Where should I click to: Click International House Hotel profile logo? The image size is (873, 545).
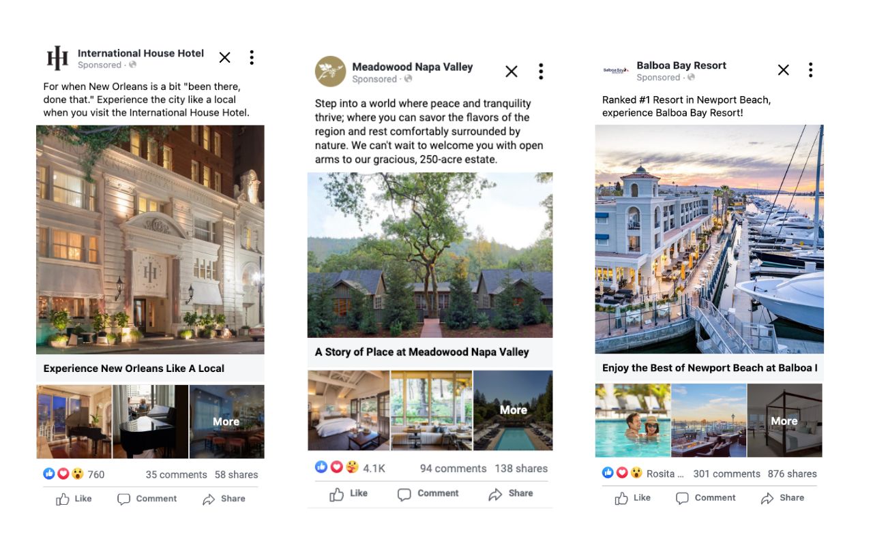pos(57,59)
